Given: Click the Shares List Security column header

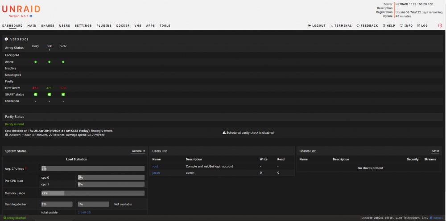Looking at the screenshot, I should (x=413, y=160).
